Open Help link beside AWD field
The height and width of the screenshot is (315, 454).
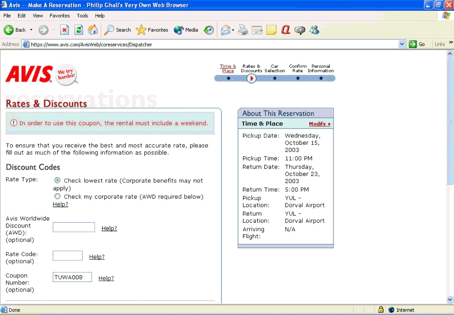point(109,228)
